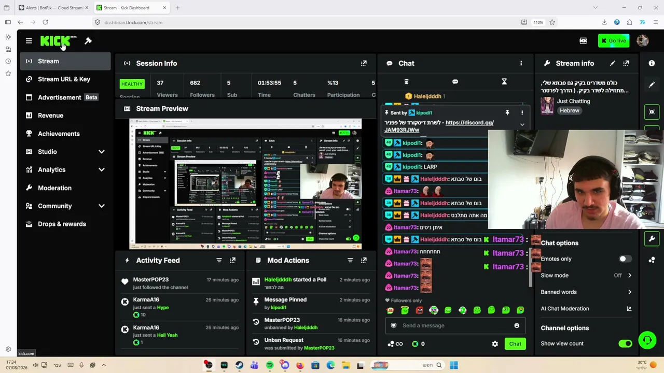664x373 pixels.
Task: Unpin the pinned message with pin icon
Action: click(x=507, y=112)
